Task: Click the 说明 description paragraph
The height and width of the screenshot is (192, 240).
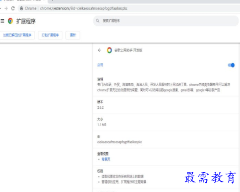Action: pos(164,88)
